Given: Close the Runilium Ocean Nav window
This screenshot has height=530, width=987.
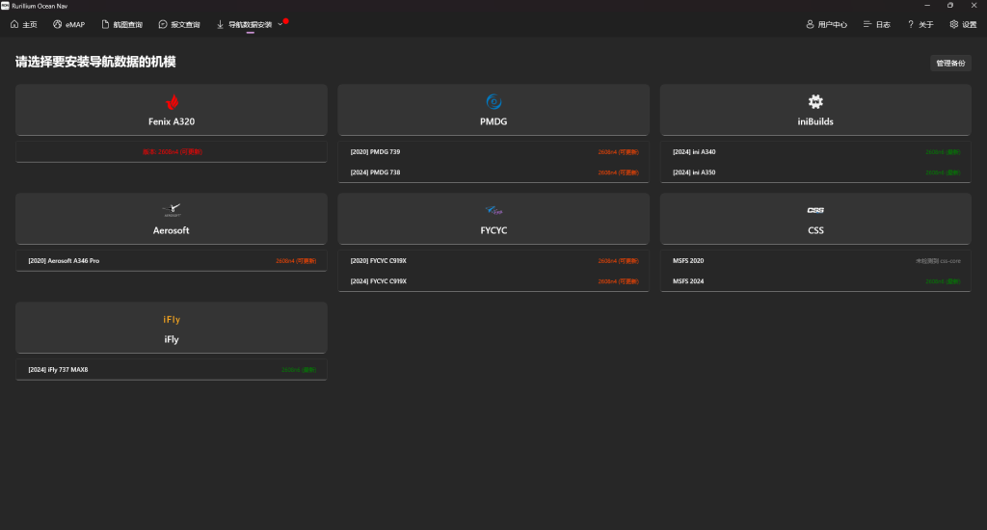Looking at the screenshot, I should 974,5.
